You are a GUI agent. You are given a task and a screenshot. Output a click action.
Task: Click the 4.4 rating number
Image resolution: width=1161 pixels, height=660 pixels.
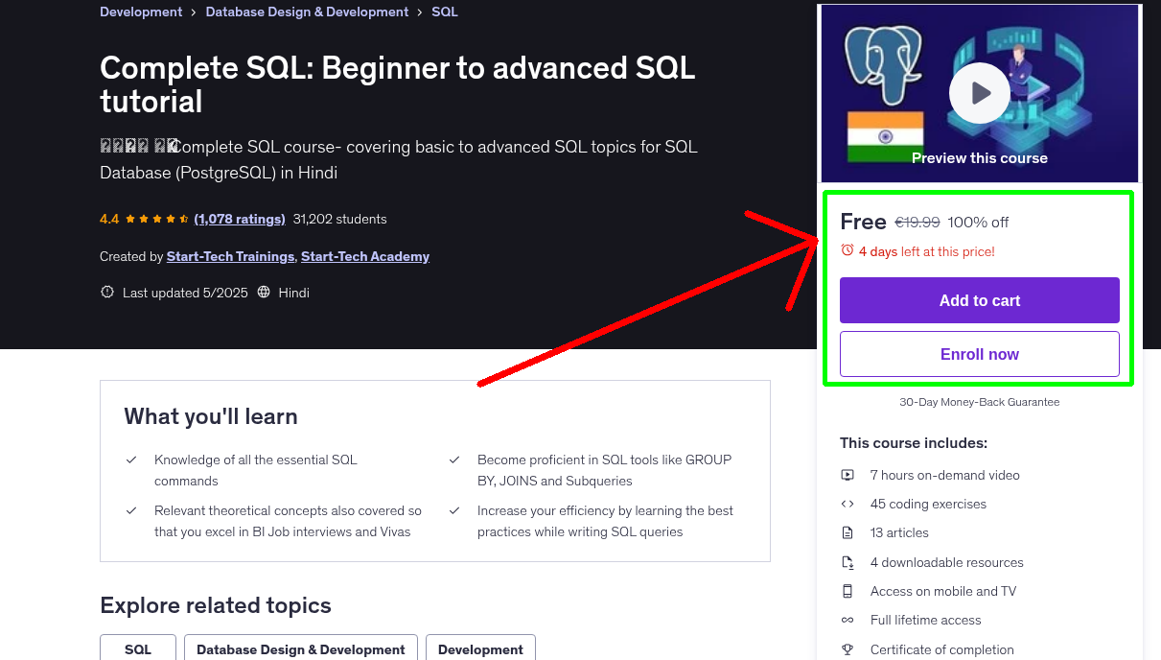(x=109, y=219)
